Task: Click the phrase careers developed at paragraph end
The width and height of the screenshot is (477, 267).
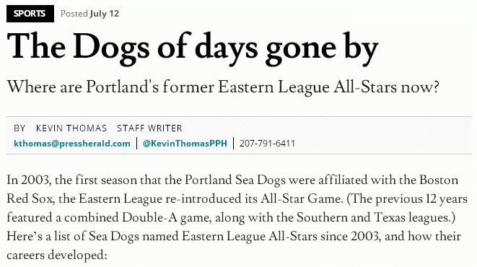Action: tap(57, 255)
